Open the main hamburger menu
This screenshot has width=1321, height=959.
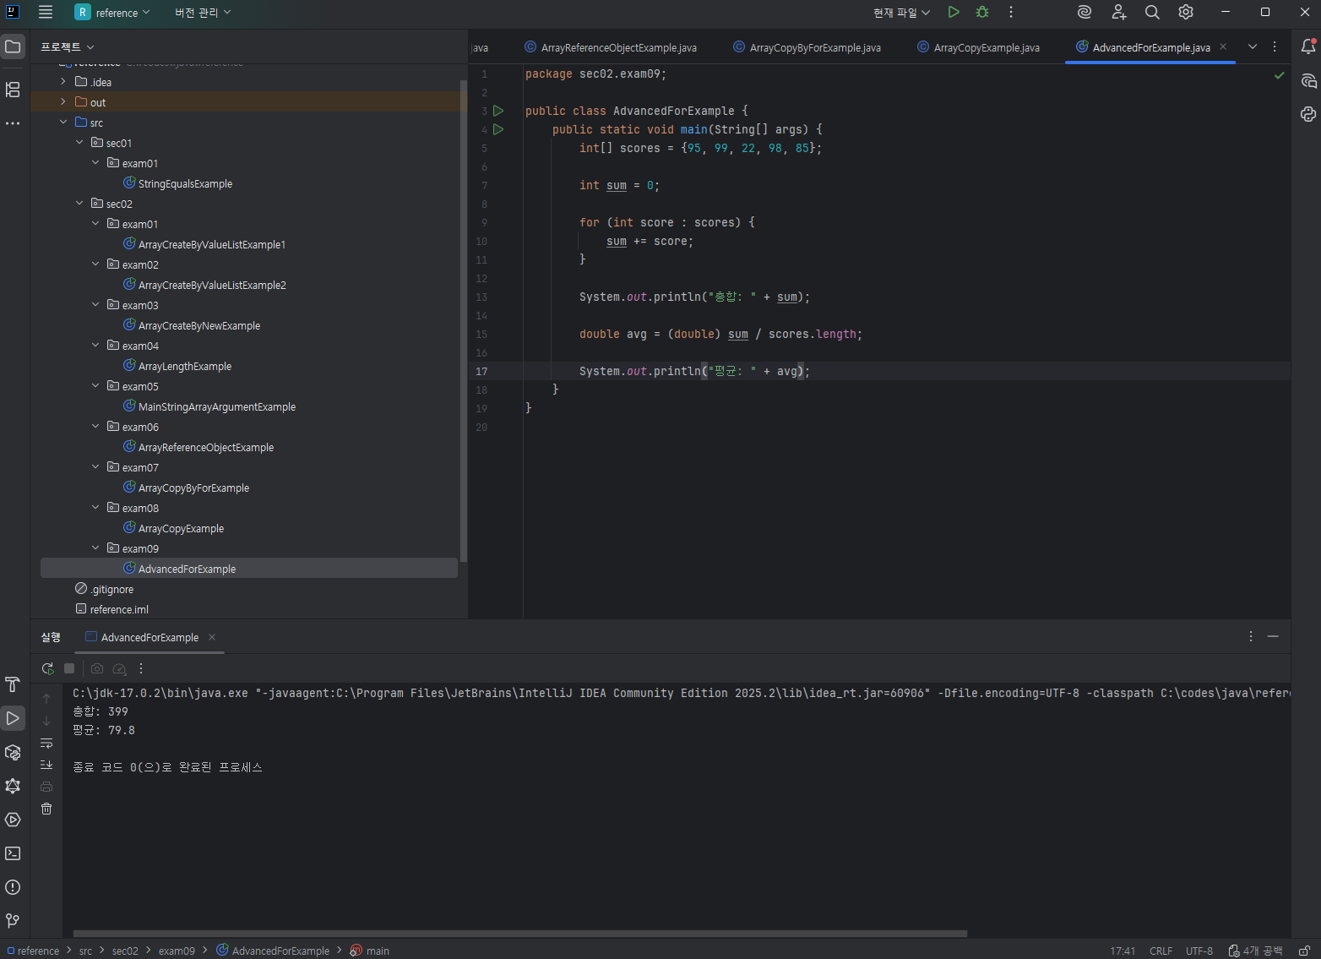pyautogui.click(x=46, y=12)
